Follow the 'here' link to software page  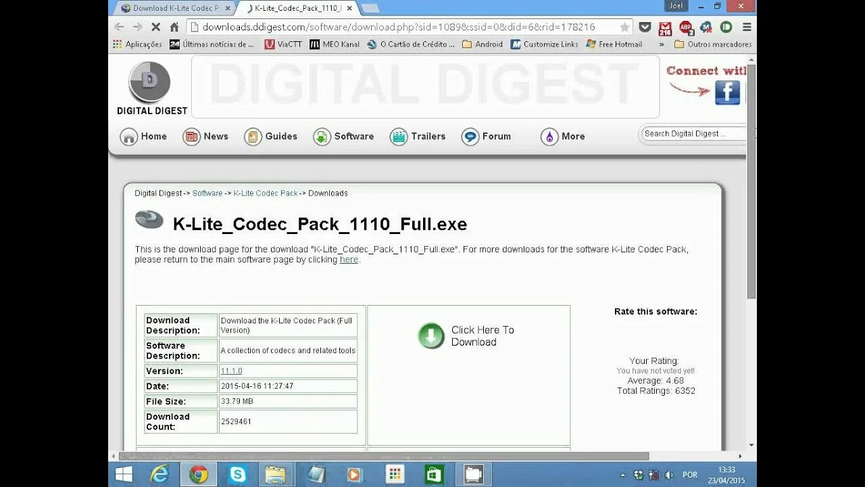click(349, 260)
